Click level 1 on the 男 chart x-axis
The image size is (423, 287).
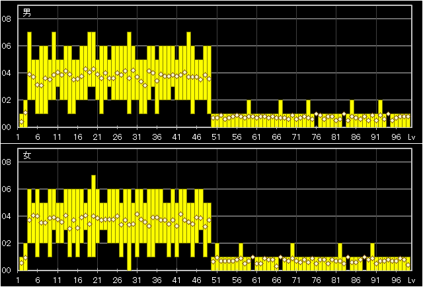point(18,137)
